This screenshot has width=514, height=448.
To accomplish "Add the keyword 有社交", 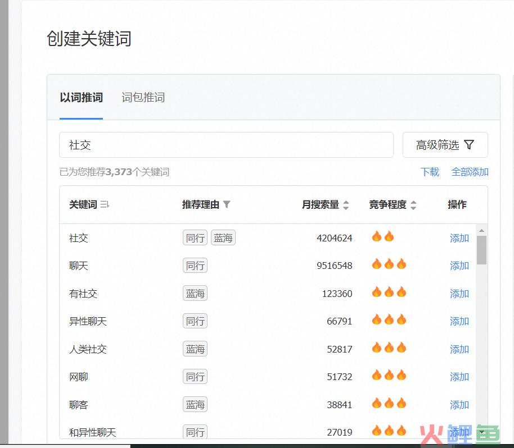I will (459, 294).
